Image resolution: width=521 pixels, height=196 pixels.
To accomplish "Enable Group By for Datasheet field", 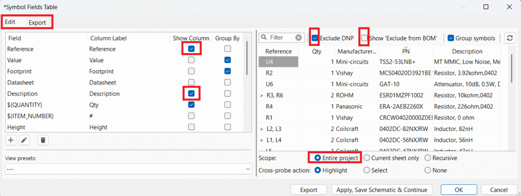I will (x=227, y=82).
